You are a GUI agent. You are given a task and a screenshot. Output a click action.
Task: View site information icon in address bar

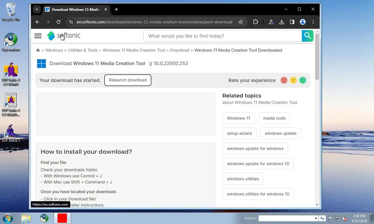click(x=71, y=22)
